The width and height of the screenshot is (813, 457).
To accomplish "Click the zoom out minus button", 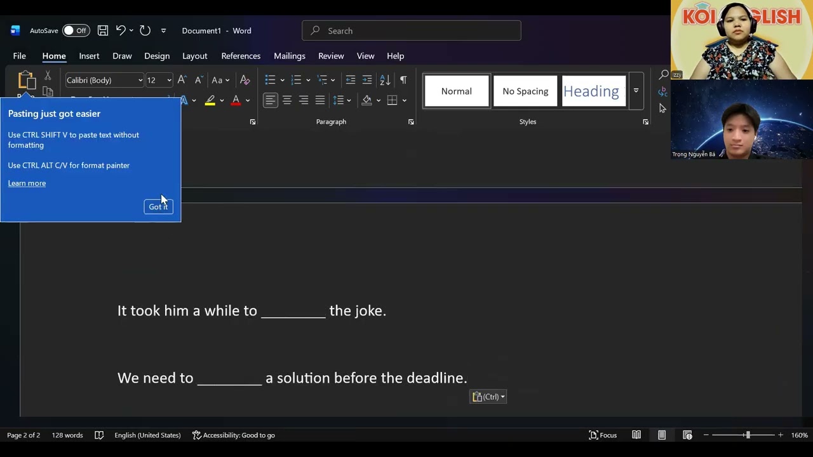I will (x=704, y=435).
